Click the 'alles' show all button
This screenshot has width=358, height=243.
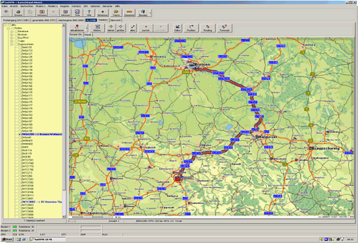pyautogui.click(x=133, y=28)
